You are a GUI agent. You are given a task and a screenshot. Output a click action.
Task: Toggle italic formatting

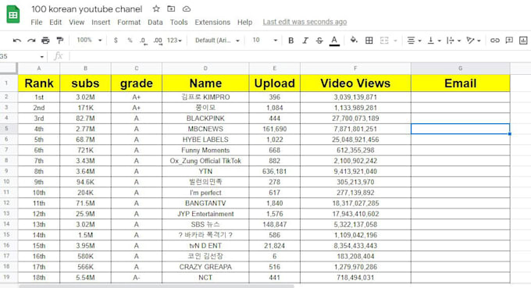pos(305,41)
